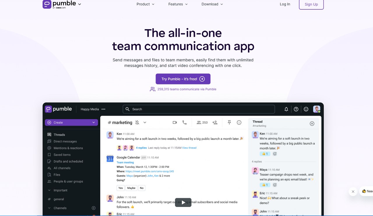
Task: Open the notifications bell icon
Action: pos(286,109)
